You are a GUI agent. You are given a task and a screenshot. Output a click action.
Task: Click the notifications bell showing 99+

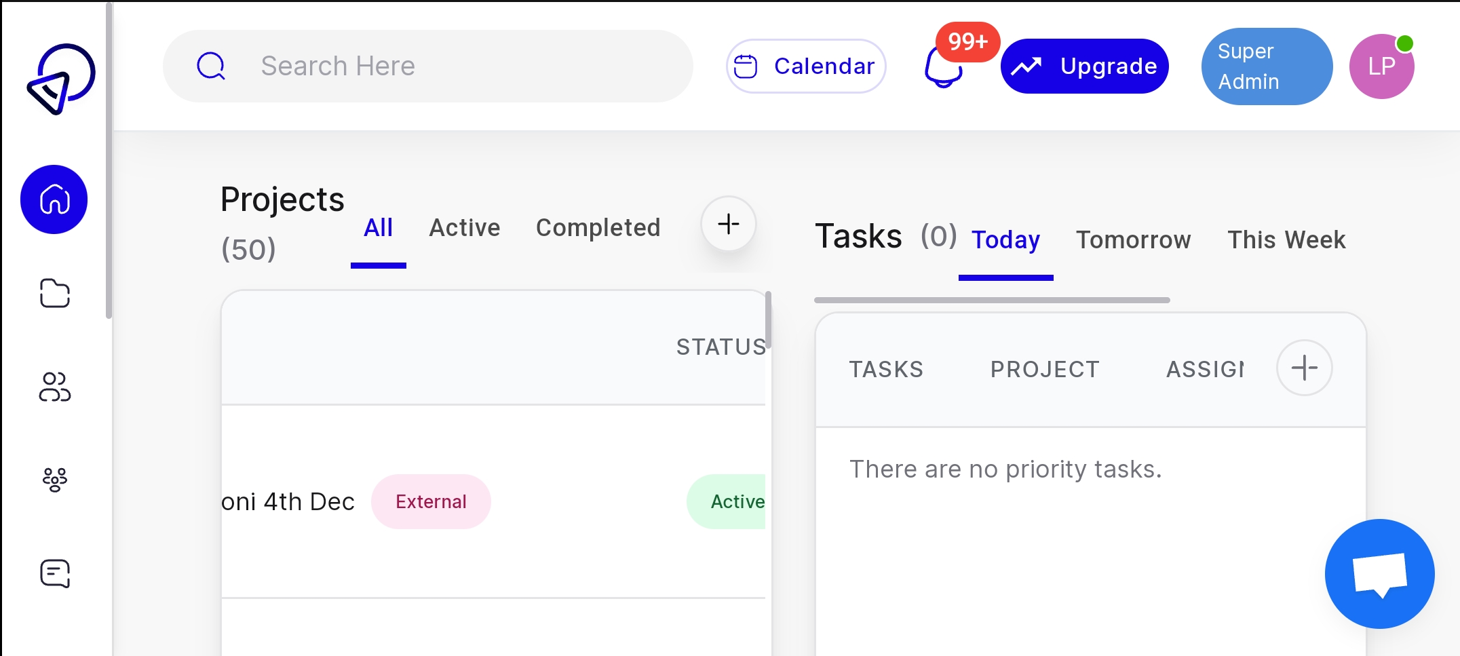point(944,68)
